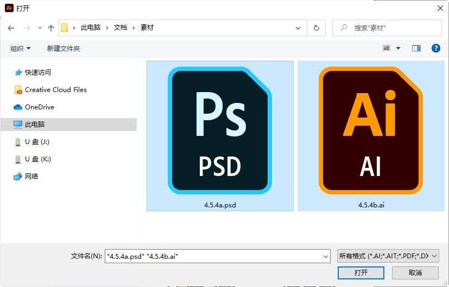Screen dimensions: 449x287
Task: Open address bar history dropdown
Action: 298,28
